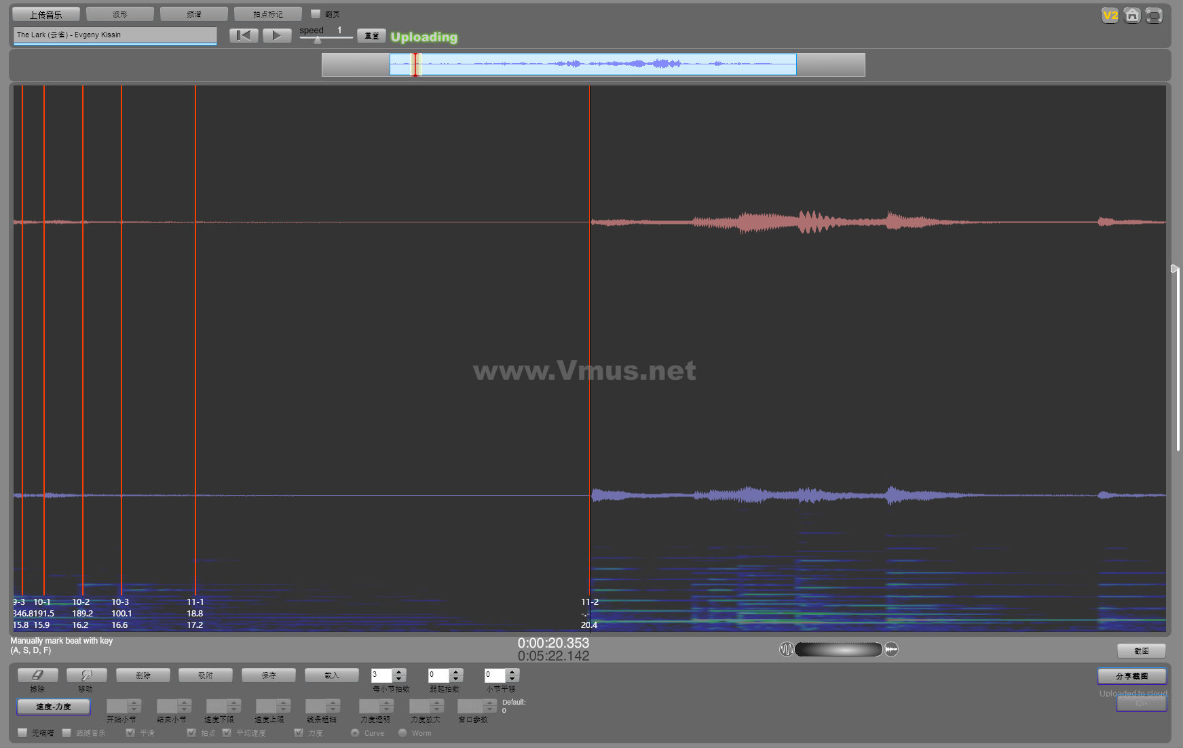
Task: Click the 上传音乐 upload music button
Action: coord(45,14)
